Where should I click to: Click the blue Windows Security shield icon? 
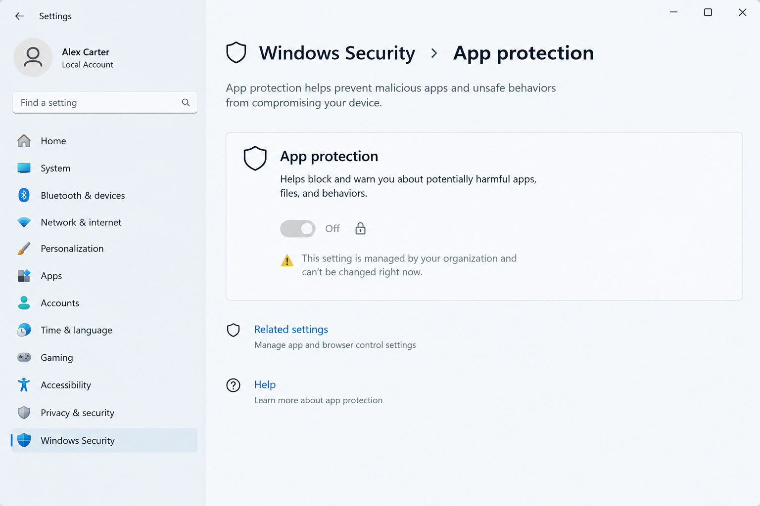pyautogui.click(x=24, y=440)
